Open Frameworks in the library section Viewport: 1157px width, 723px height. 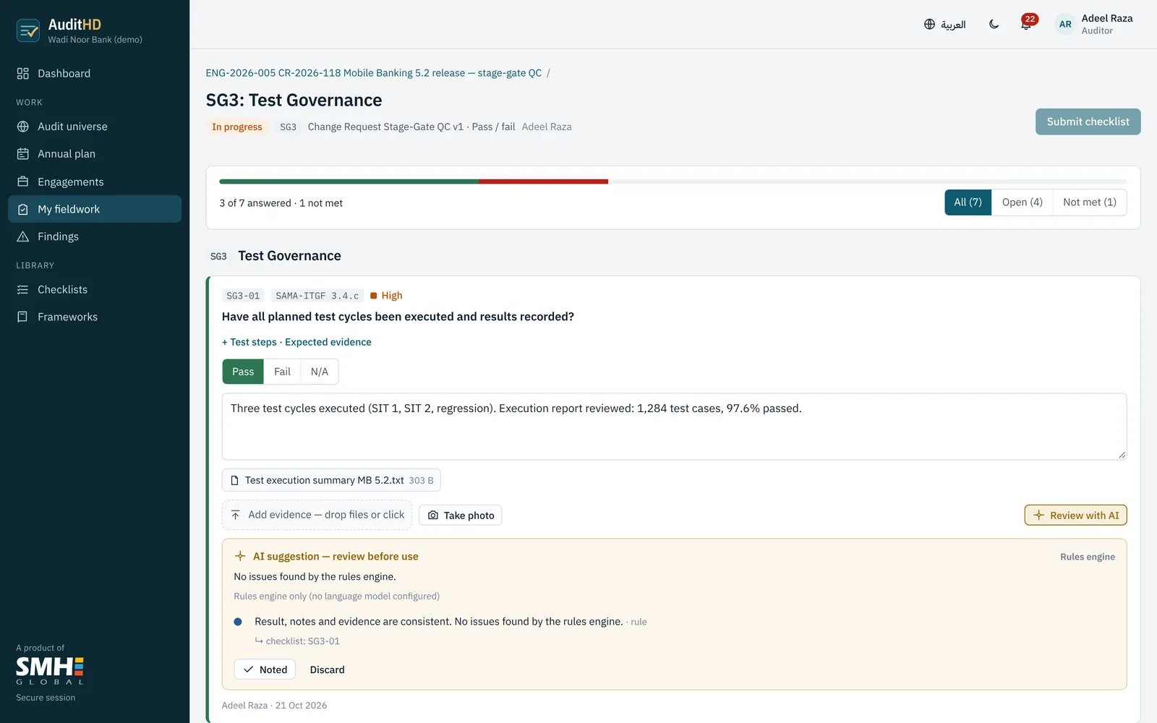point(95,317)
